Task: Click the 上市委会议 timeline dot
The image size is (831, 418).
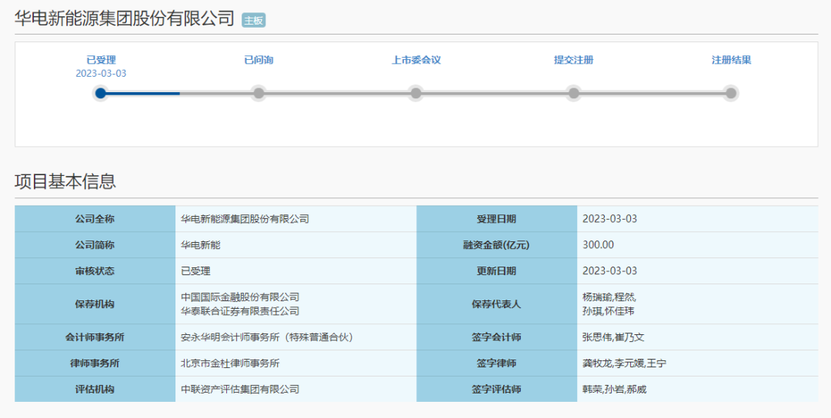Action: 416,94
